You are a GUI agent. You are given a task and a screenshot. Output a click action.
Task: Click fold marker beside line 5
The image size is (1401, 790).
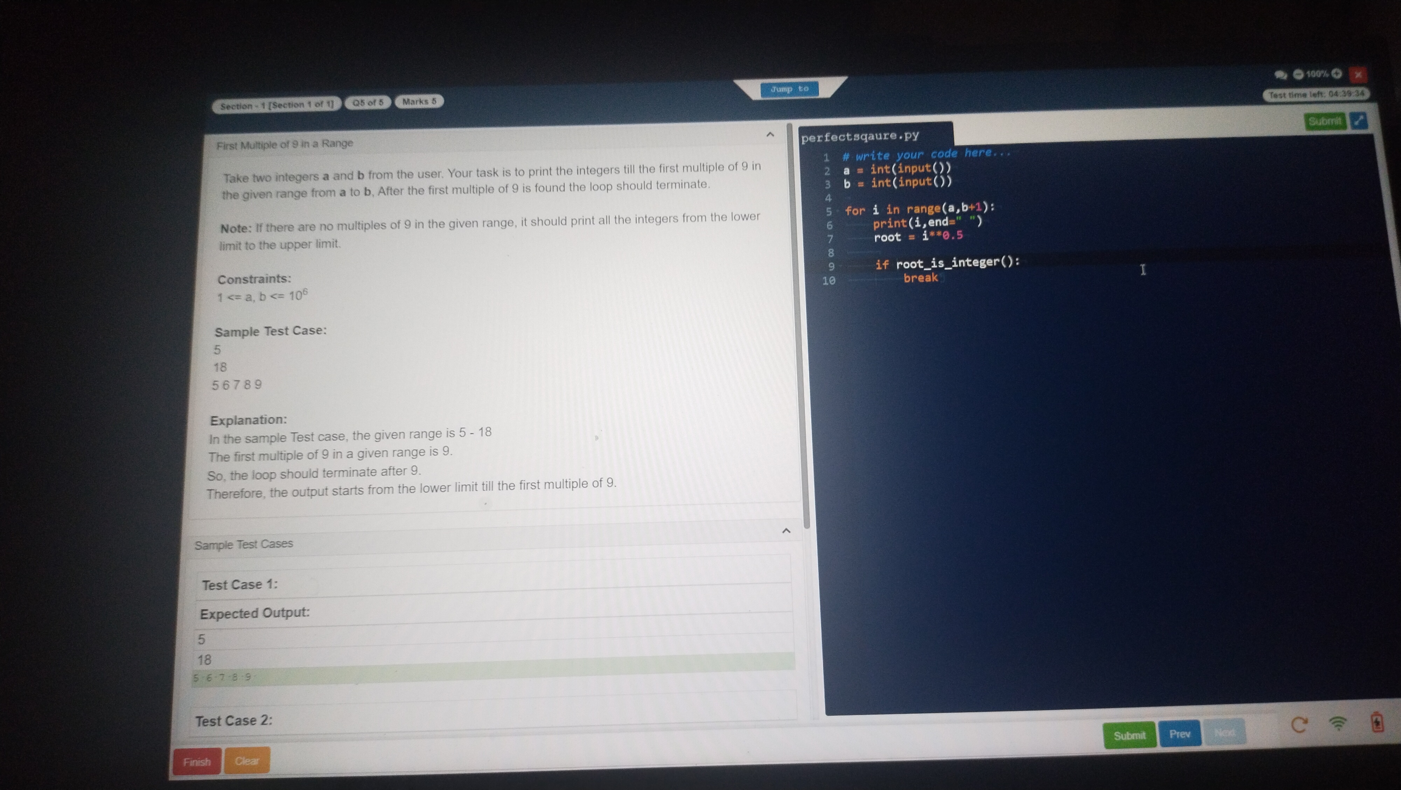click(838, 212)
